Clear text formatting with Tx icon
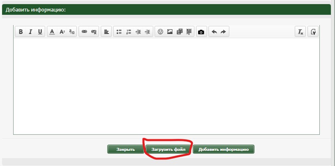This screenshot has height=166, width=335. [300, 32]
